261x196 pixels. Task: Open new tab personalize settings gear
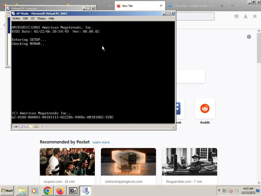(x=249, y=37)
